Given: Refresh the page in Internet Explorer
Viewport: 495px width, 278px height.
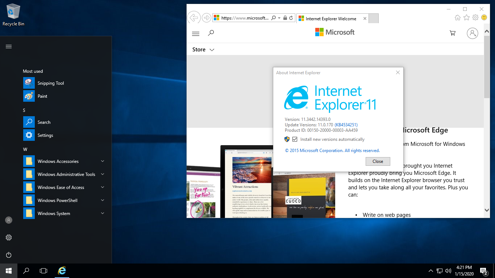Looking at the screenshot, I should coord(291,18).
